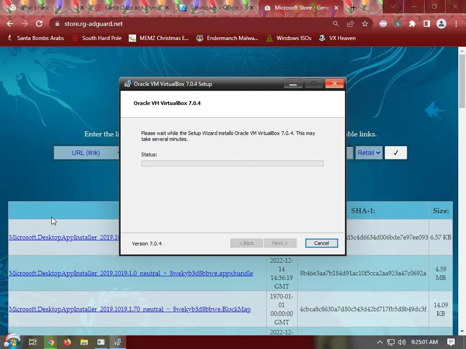Minimize the VirtualBox Setup dialog

pyautogui.click(x=293, y=84)
